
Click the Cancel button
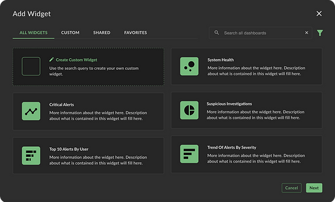tap(291, 188)
